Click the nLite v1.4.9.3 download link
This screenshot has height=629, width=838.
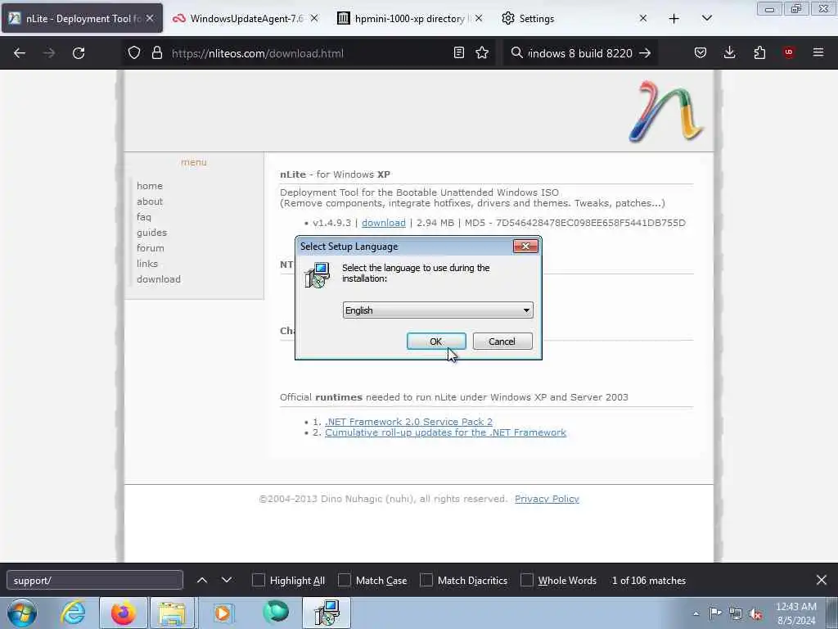pyautogui.click(x=384, y=223)
